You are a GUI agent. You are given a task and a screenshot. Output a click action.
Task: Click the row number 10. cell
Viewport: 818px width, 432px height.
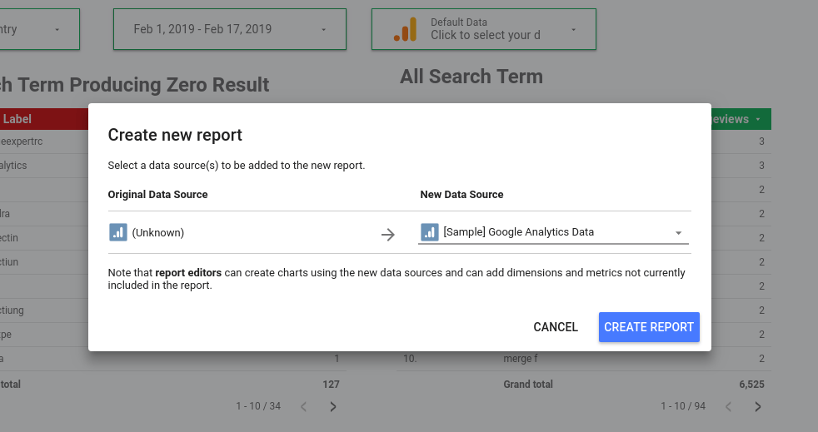click(x=410, y=359)
